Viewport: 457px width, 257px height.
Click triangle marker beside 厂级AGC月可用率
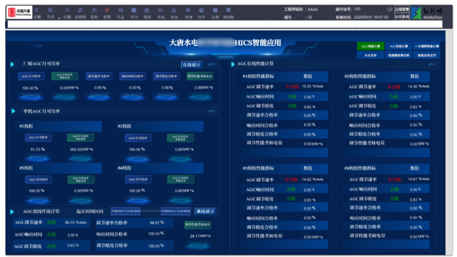pos(12,64)
